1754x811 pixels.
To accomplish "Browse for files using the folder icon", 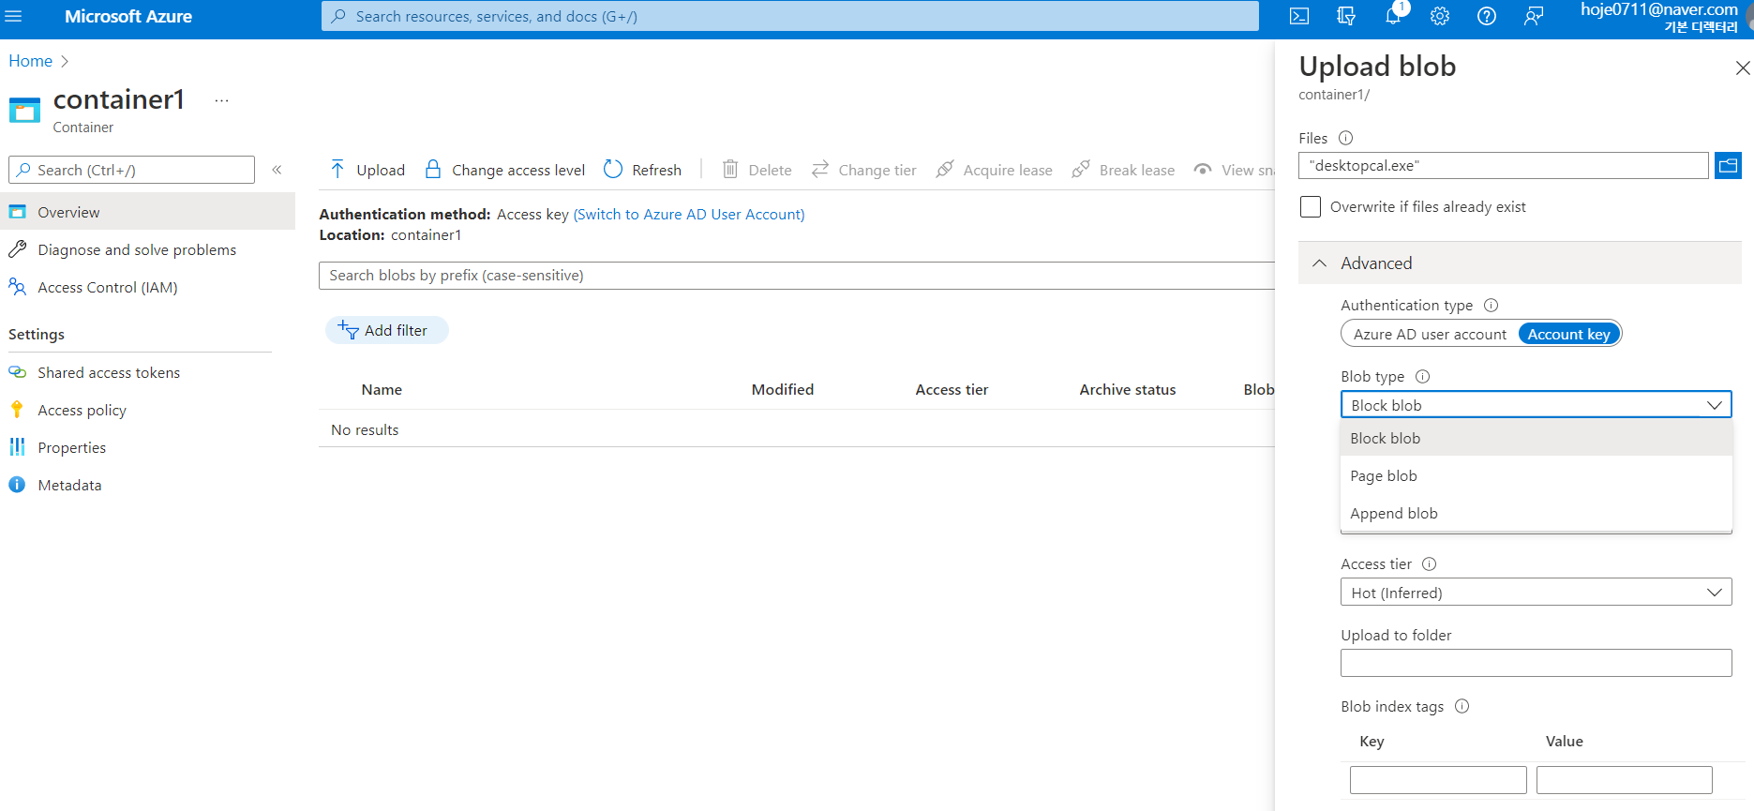I will click(x=1728, y=166).
